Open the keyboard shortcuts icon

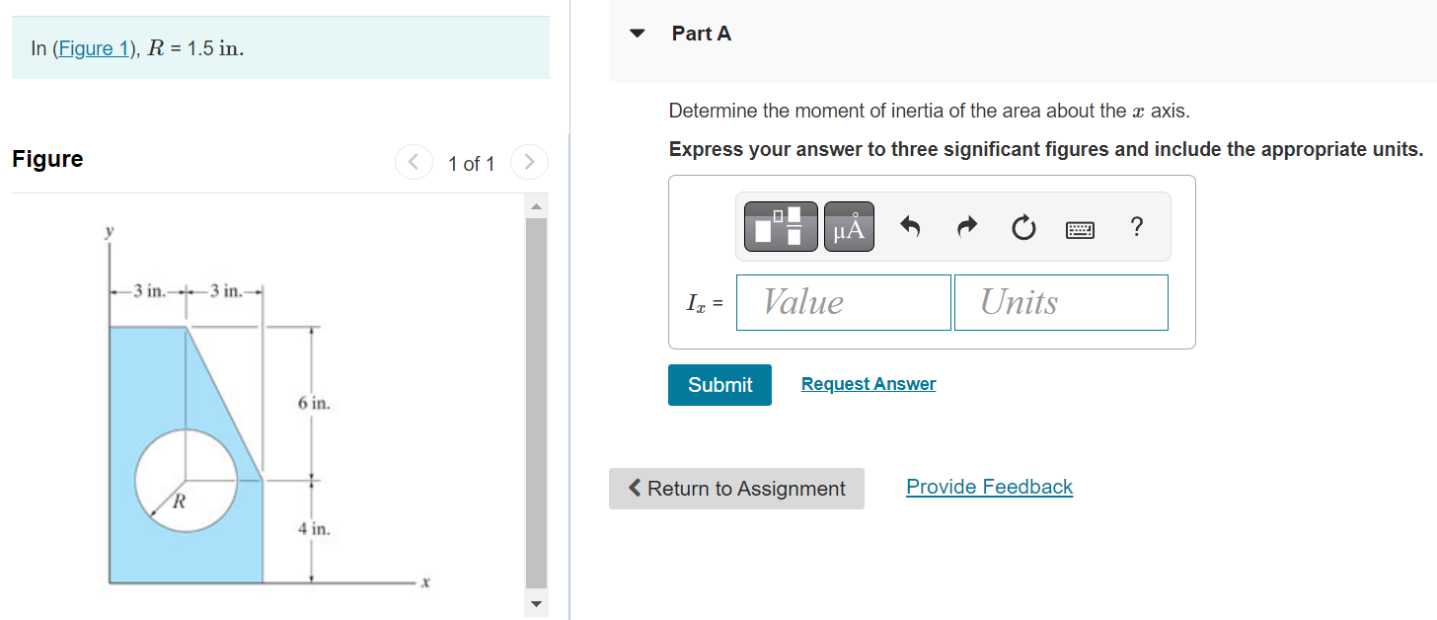pos(1080,228)
